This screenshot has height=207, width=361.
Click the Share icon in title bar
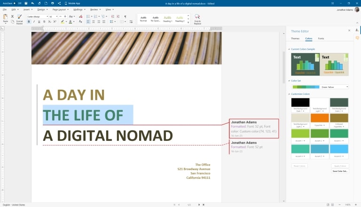tap(59, 3)
